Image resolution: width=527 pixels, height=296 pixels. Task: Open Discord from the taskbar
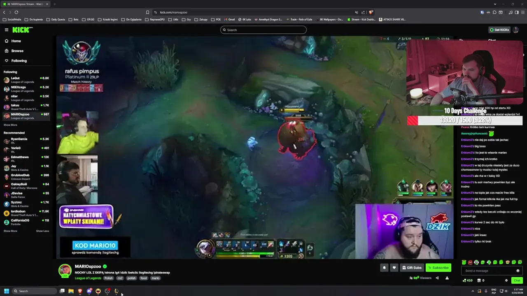click(89, 291)
